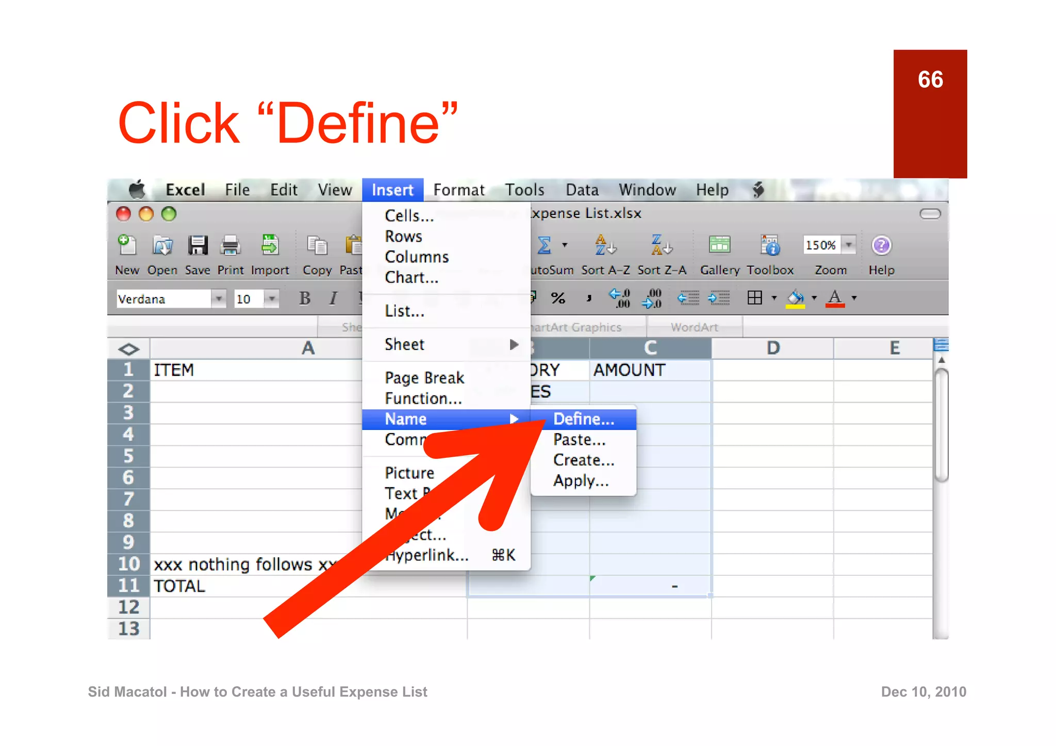The height and width of the screenshot is (746, 1056).
Task: Click the increase indent icon
Action: (x=719, y=298)
